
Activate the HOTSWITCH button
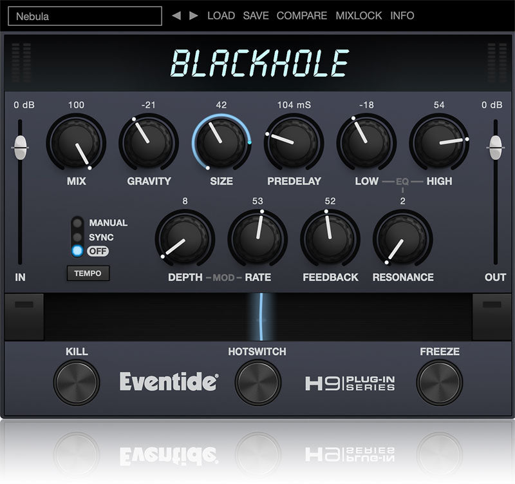click(x=258, y=382)
